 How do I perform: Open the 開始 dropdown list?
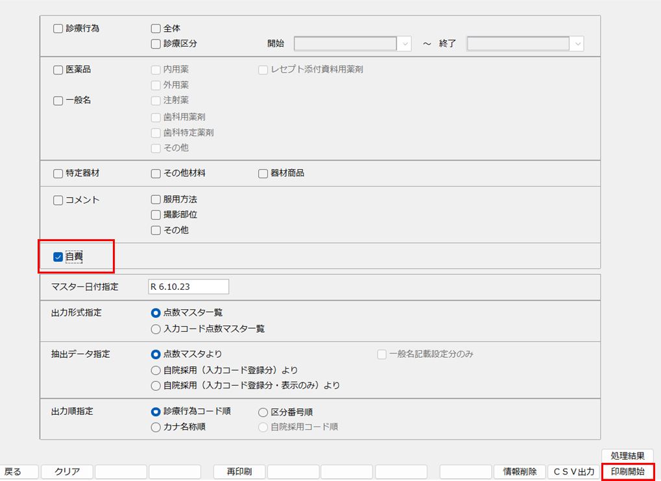coord(405,44)
